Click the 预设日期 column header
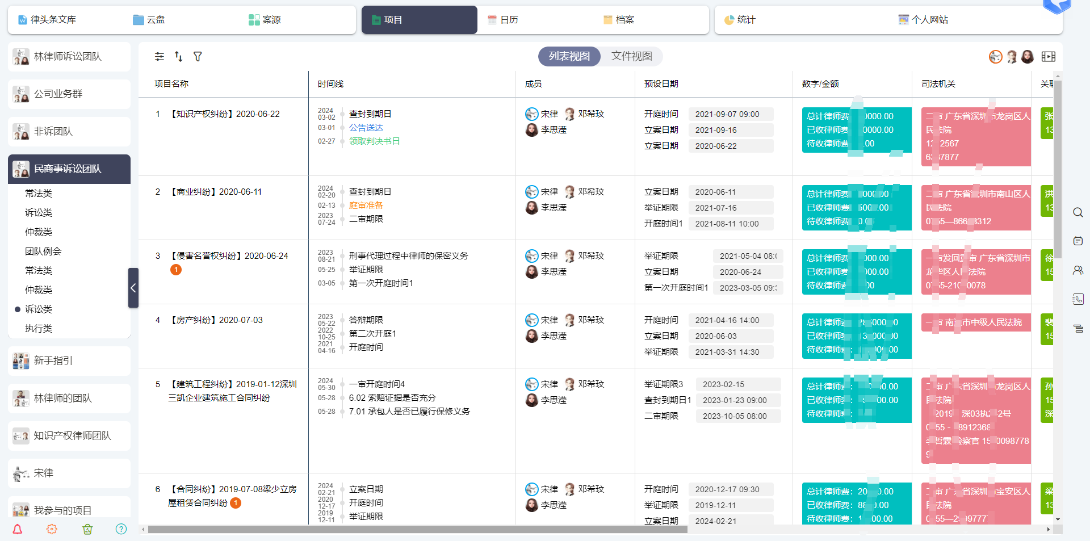 [661, 84]
